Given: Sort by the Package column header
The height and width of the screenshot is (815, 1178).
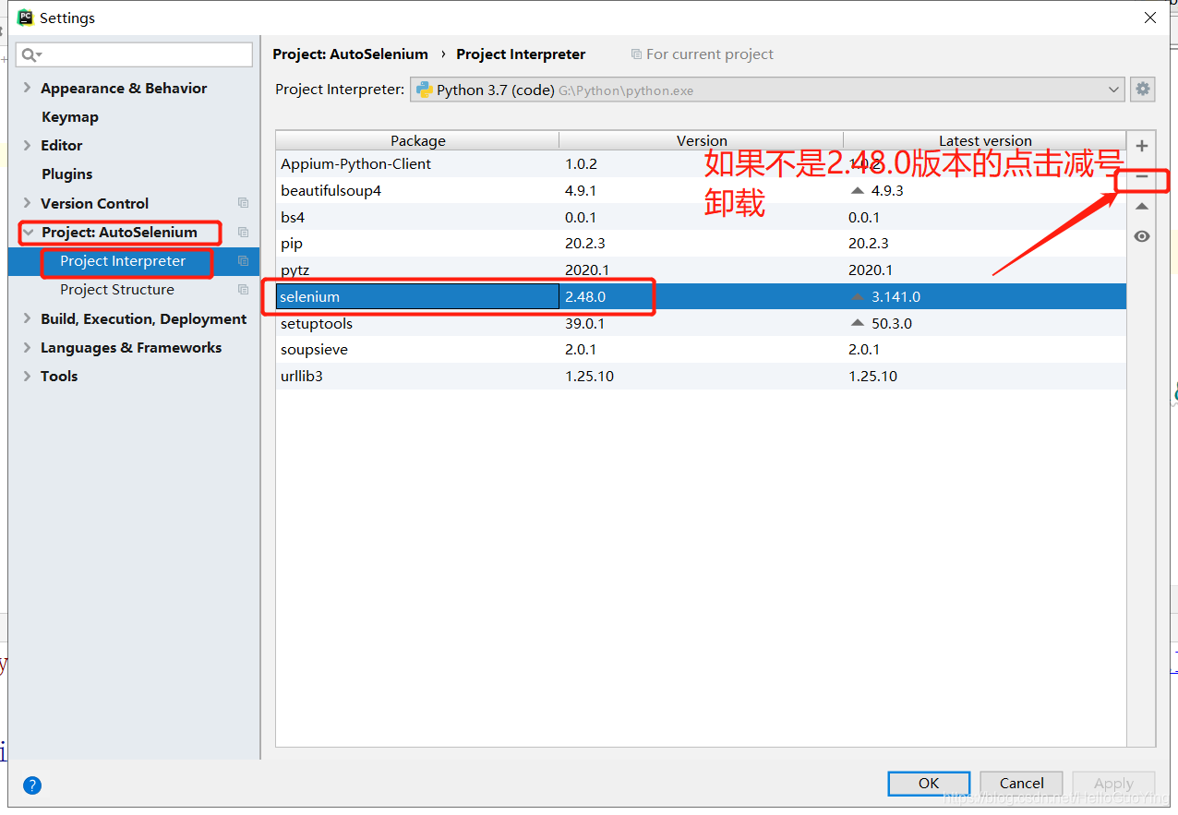Looking at the screenshot, I should pos(417,140).
